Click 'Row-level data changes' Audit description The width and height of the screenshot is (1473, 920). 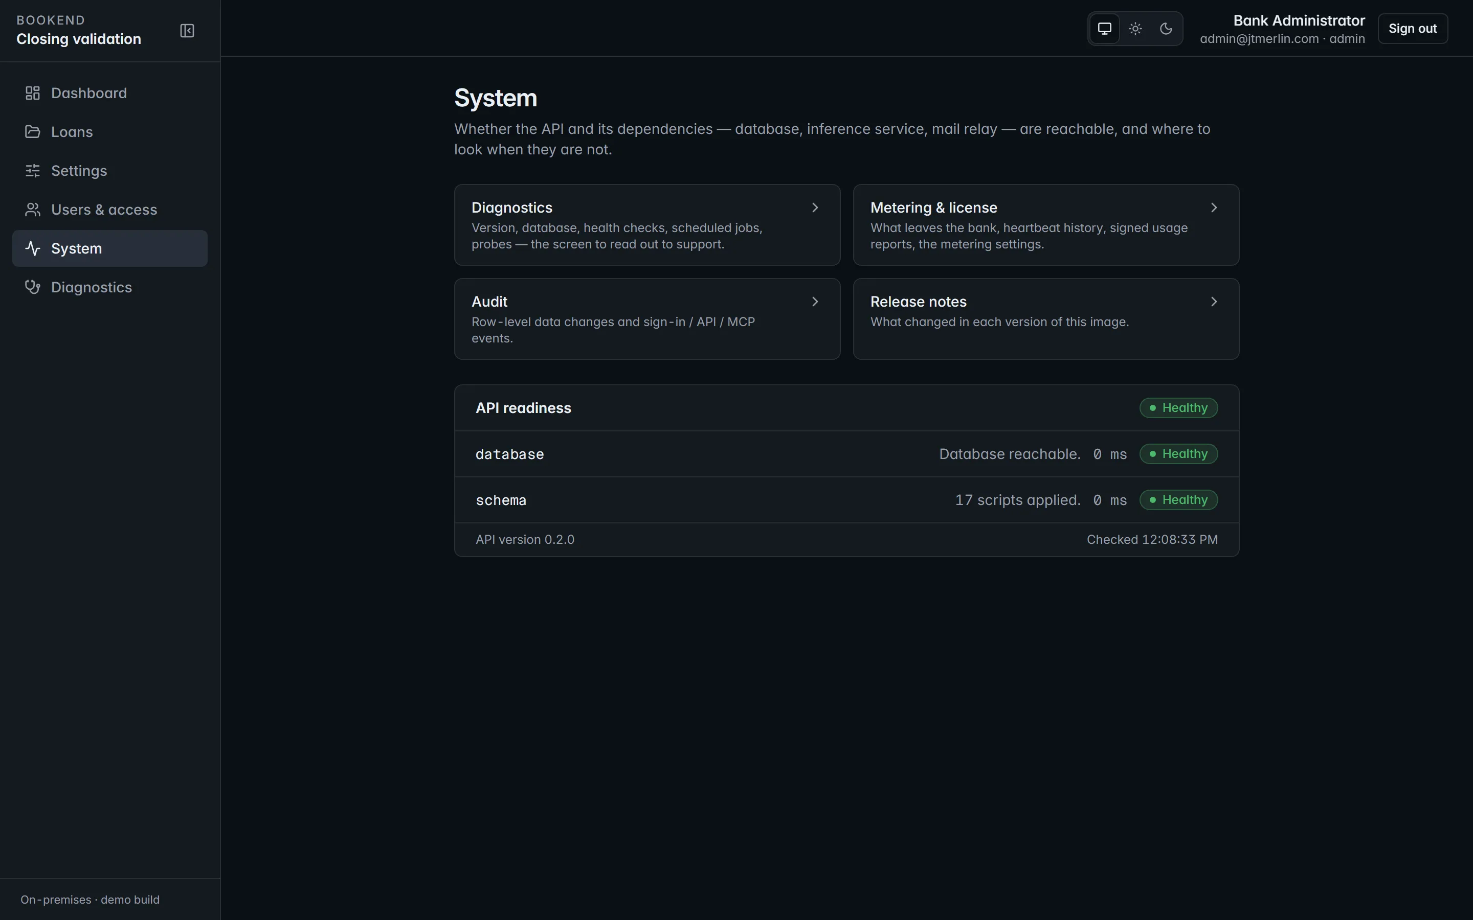point(613,330)
